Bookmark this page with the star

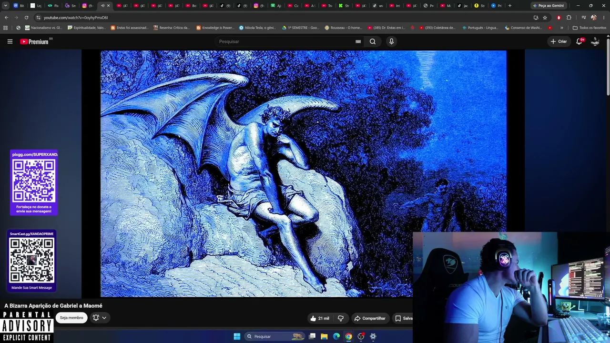[545, 18]
